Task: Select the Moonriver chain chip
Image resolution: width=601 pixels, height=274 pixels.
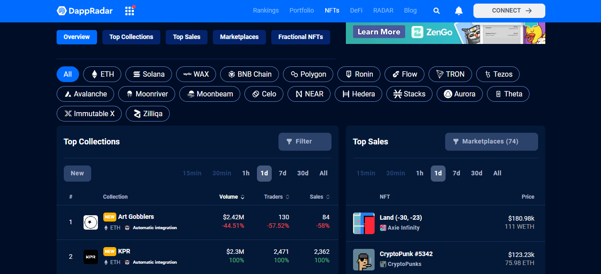Action: click(x=147, y=94)
